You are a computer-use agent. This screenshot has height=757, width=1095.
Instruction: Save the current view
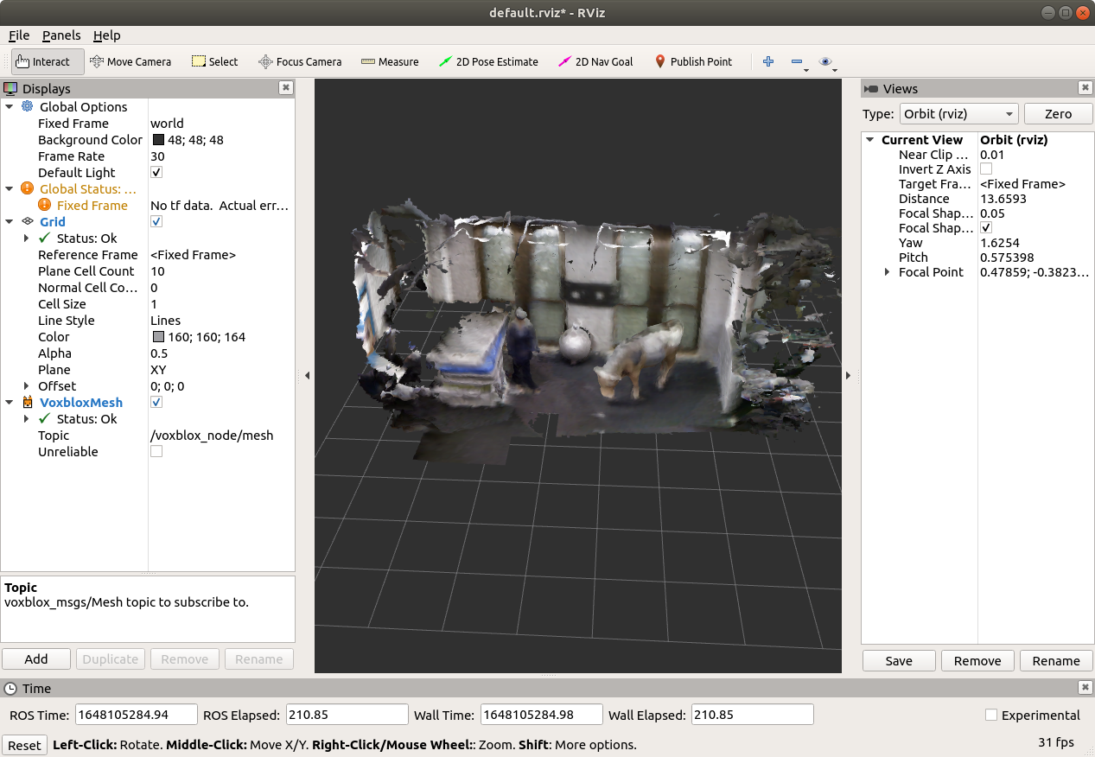tap(899, 660)
